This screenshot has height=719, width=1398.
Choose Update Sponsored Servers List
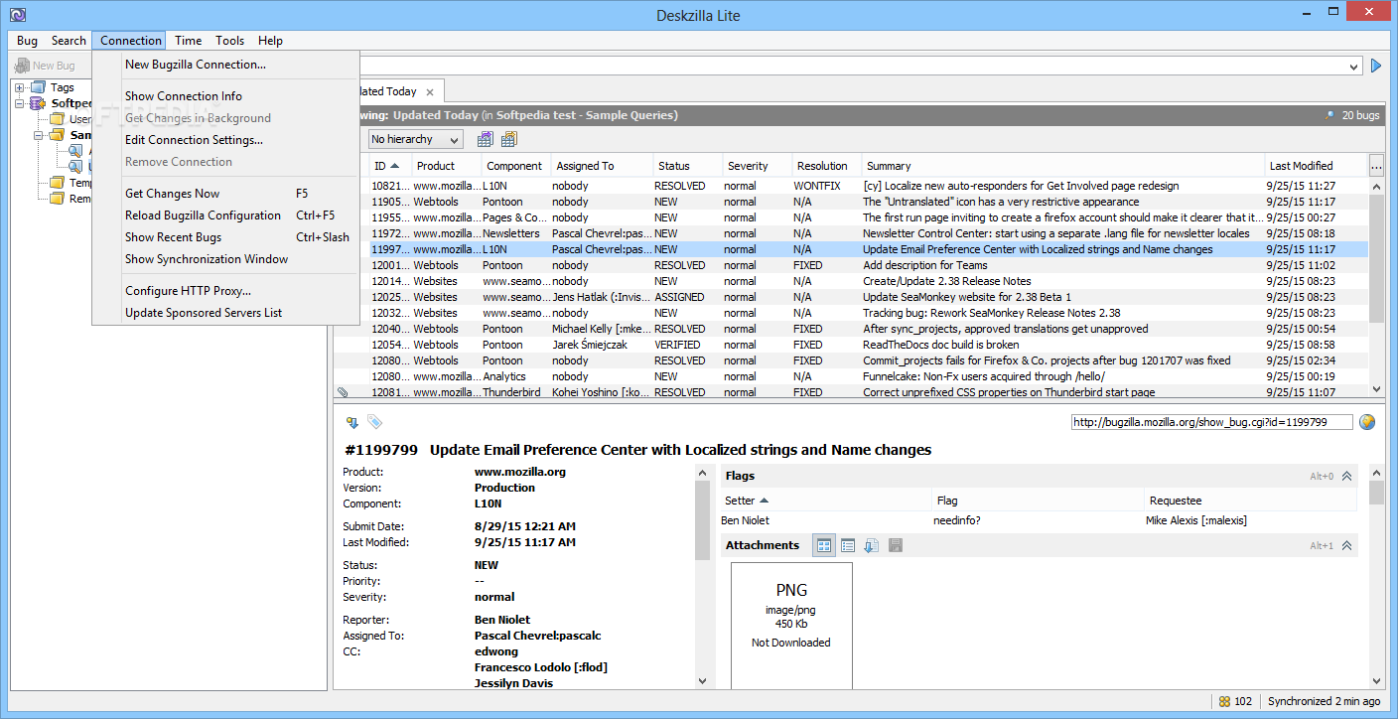(x=225, y=313)
